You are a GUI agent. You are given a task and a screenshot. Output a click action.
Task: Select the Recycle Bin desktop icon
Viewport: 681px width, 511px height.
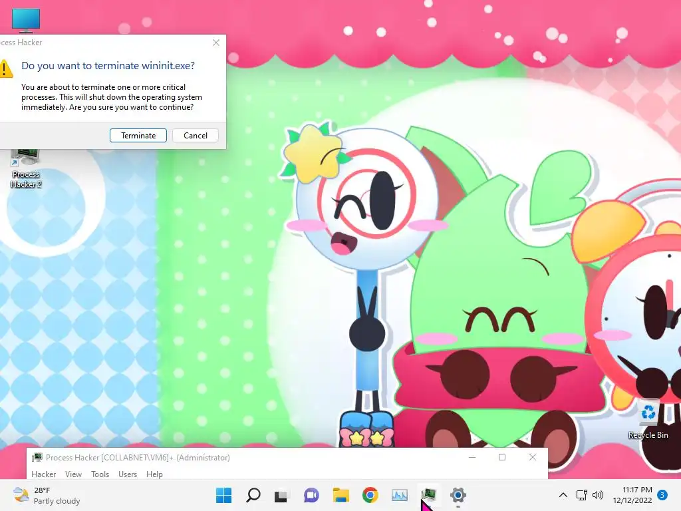648,420
